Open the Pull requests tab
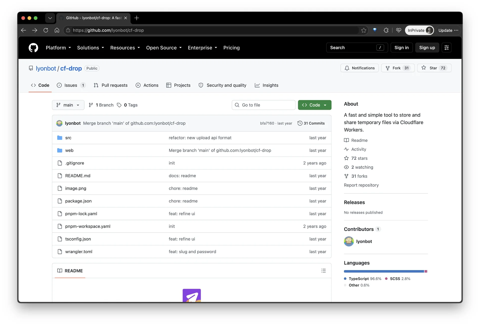 (110, 85)
